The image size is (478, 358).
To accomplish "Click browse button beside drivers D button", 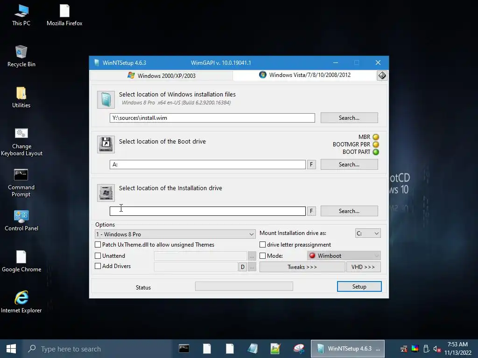I will (252, 267).
